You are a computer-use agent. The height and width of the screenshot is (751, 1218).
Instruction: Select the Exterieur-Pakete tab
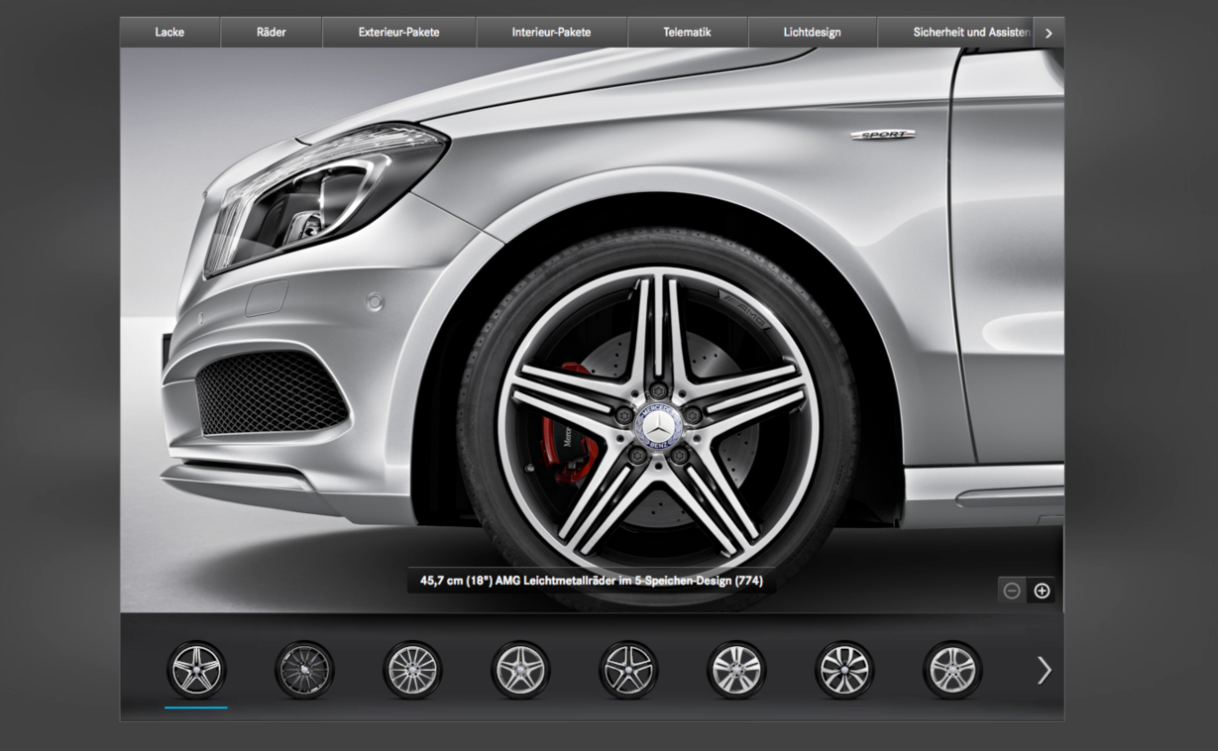point(399,32)
